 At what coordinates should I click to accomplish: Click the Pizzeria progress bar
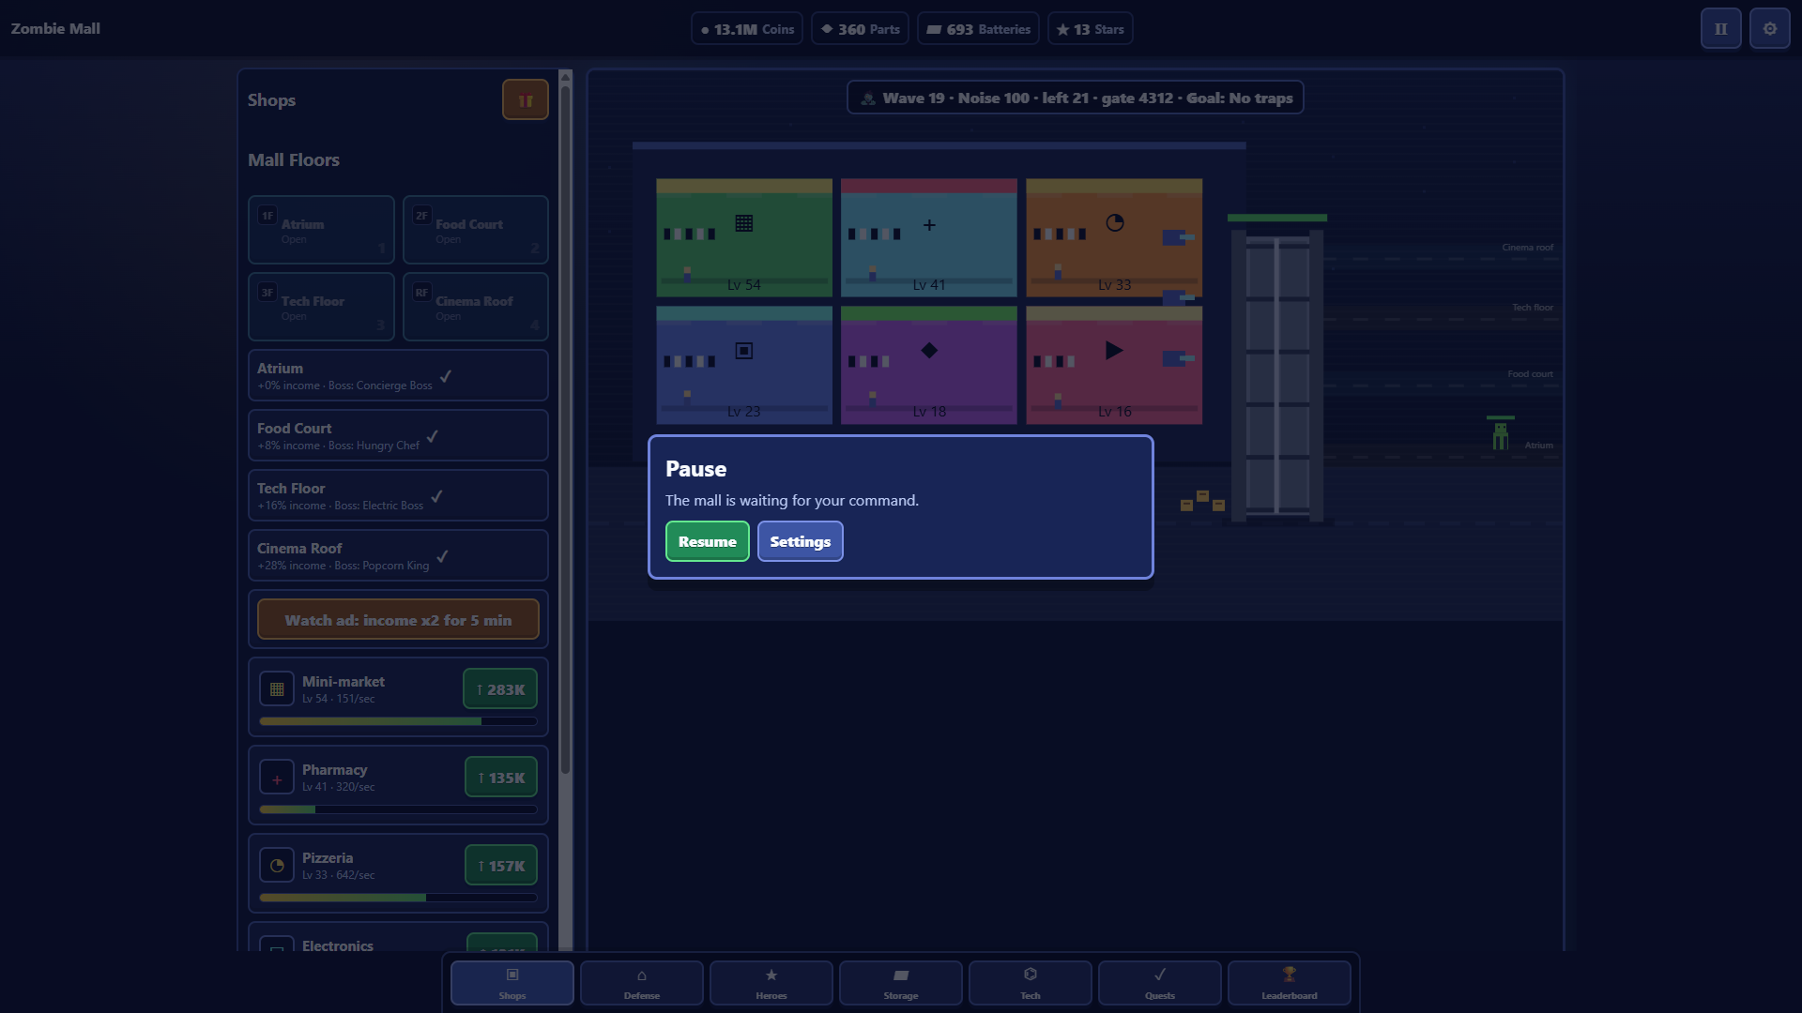[x=398, y=898]
